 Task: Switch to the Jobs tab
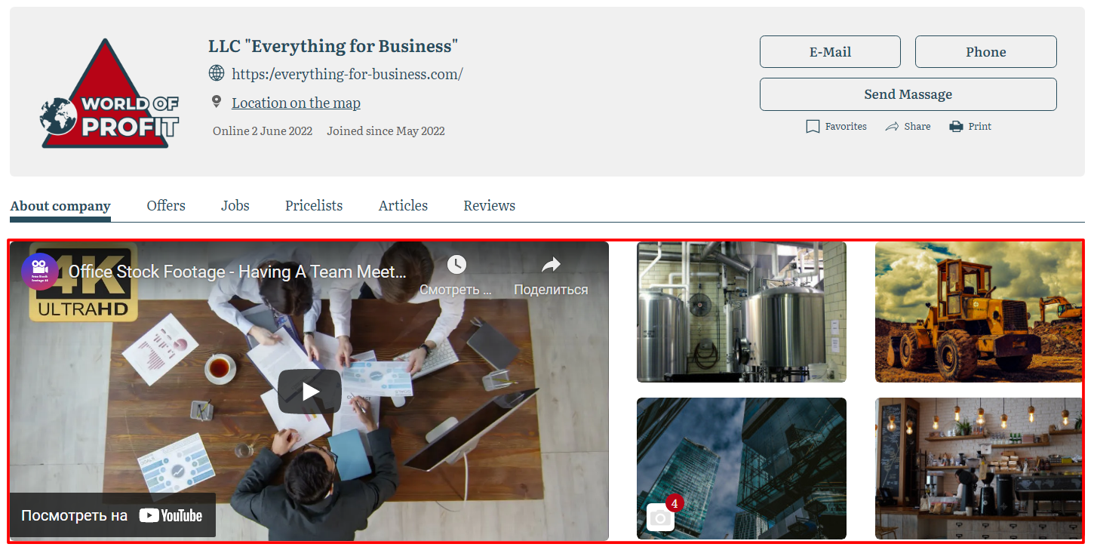point(235,206)
